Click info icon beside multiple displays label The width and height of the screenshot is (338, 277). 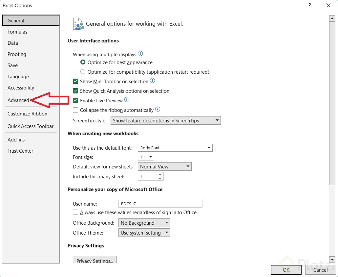coord(140,54)
